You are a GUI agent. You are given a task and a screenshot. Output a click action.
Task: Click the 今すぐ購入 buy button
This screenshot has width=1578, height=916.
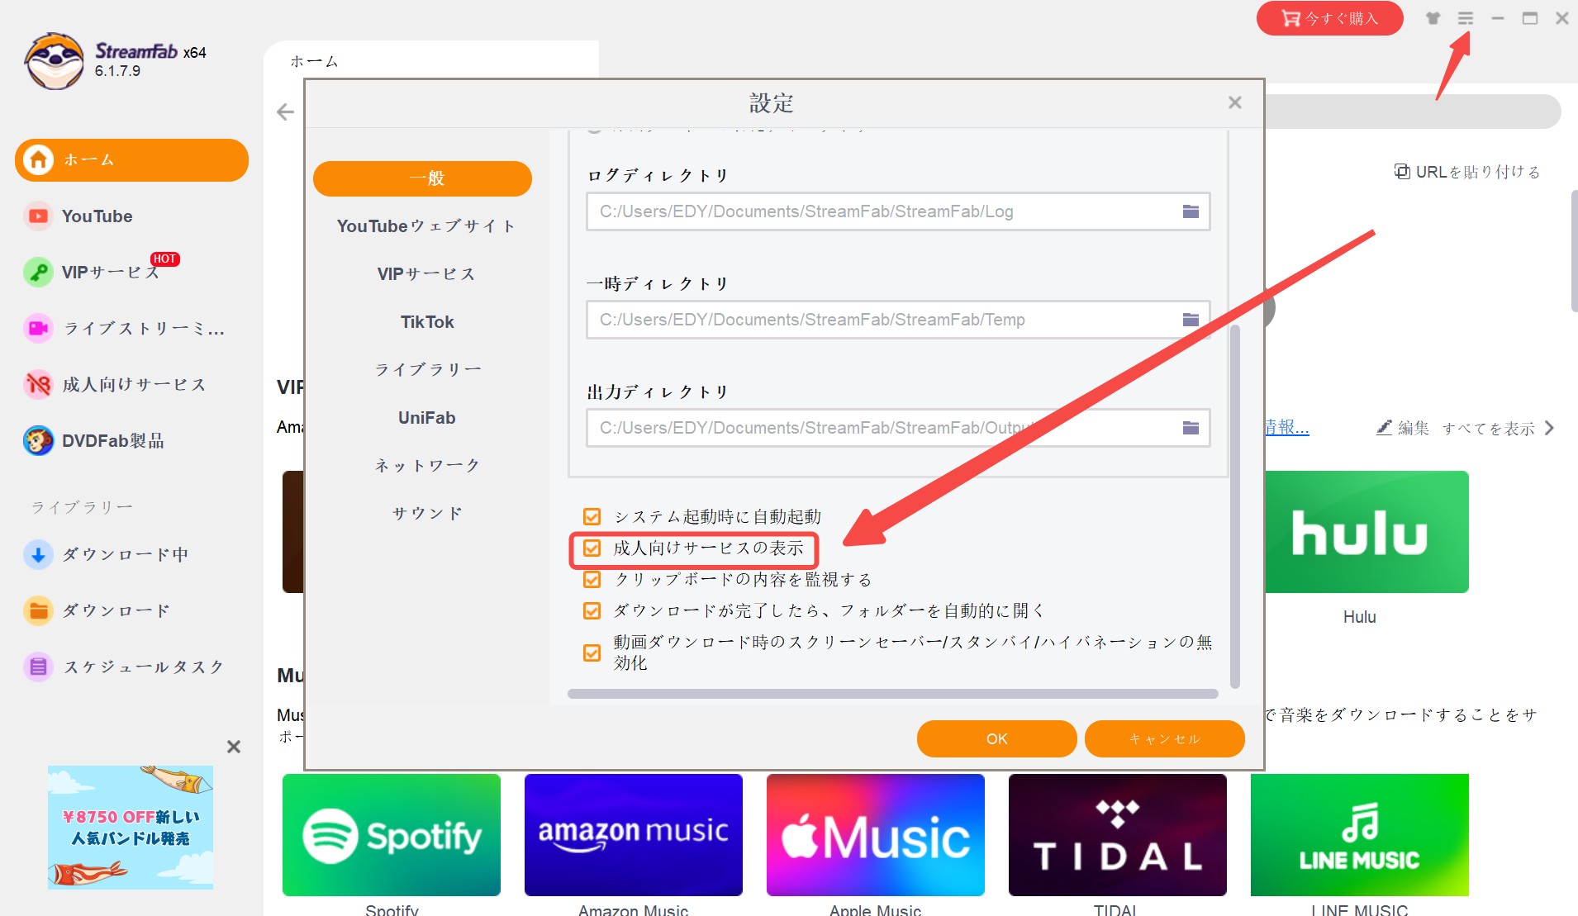tap(1330, 18)
